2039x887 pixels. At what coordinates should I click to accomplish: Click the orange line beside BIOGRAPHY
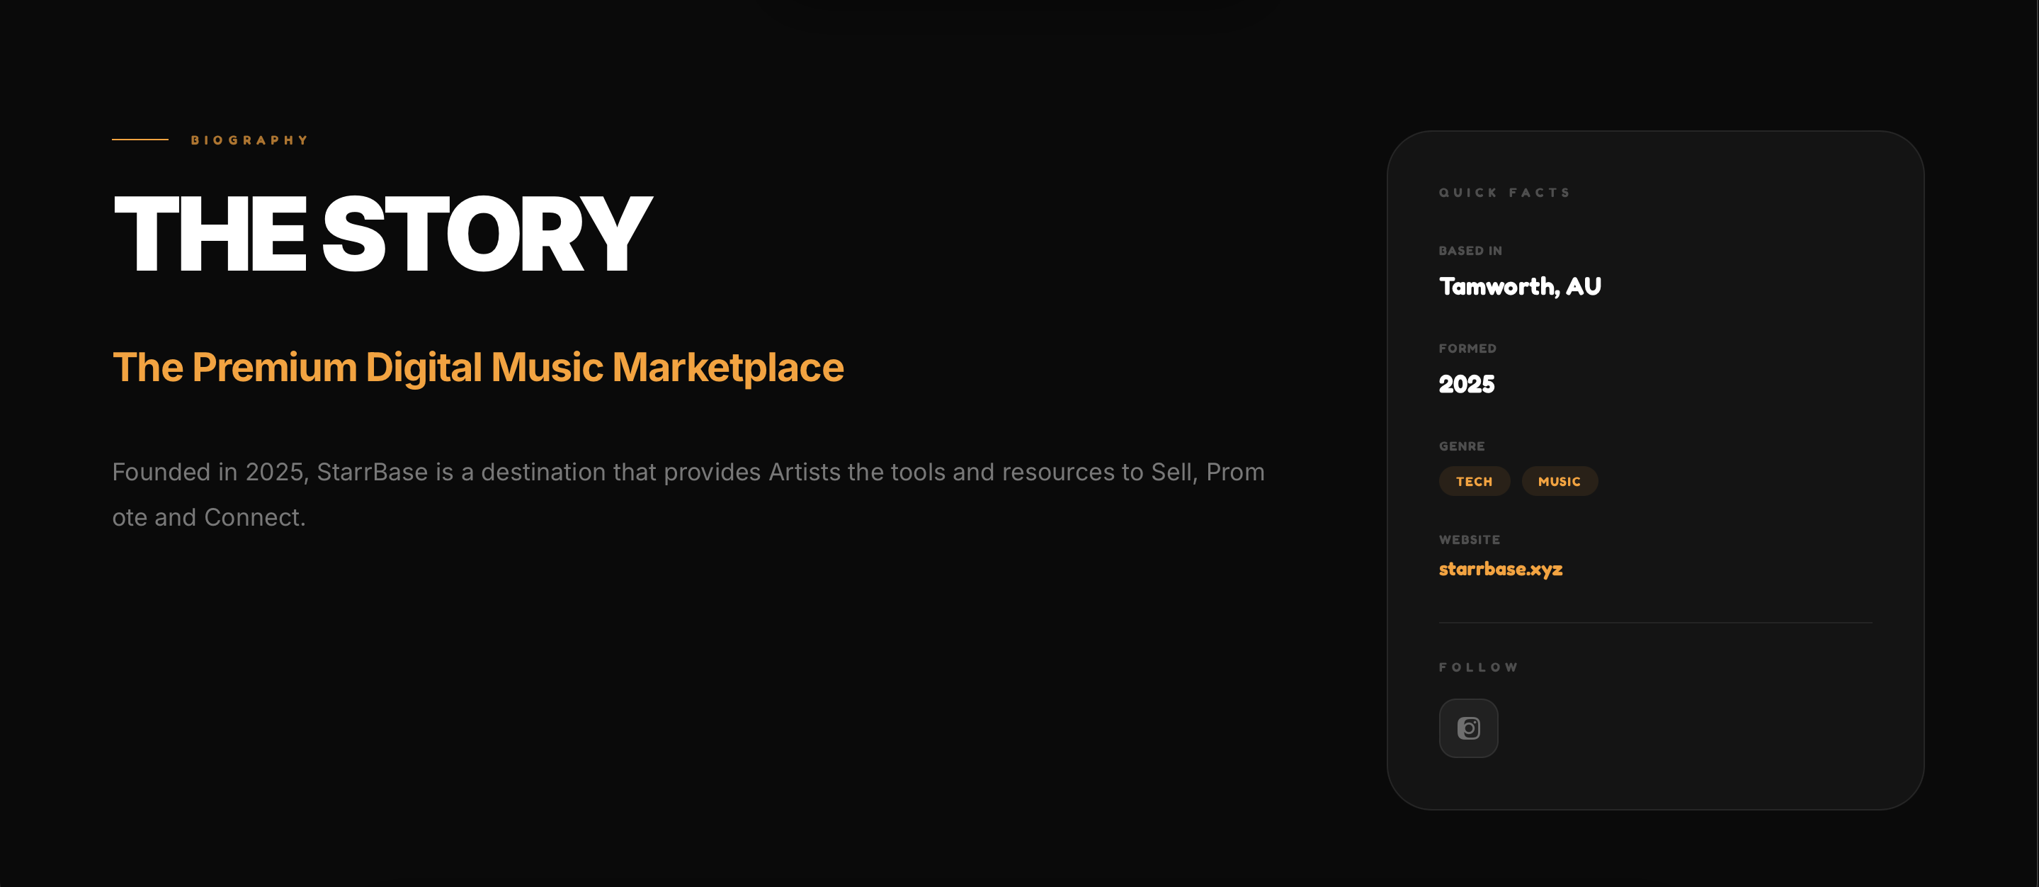tap(140, 140)
